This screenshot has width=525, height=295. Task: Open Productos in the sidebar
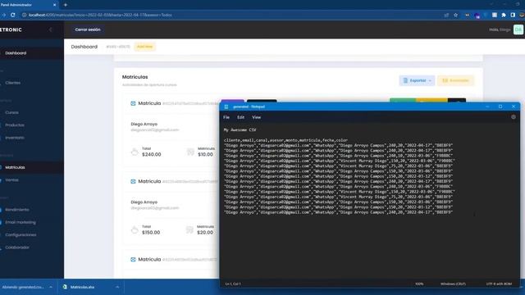pyautogui.click(x=15, y=125)
